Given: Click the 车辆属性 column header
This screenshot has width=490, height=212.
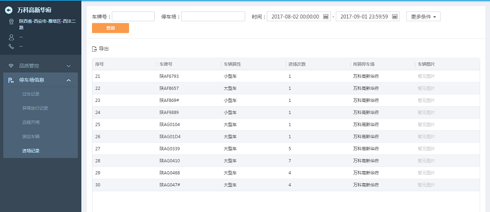Looking at the screenshot, I should [x=232, y=64].
